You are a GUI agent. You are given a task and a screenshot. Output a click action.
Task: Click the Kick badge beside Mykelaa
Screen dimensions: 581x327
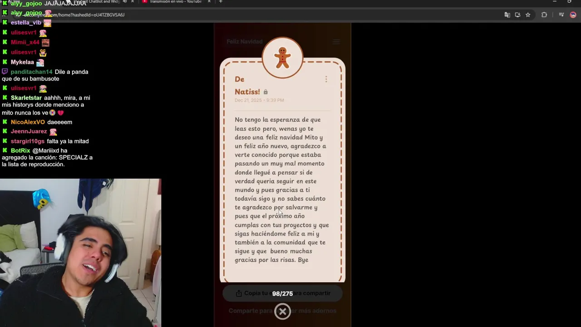[x=5, y=62]
